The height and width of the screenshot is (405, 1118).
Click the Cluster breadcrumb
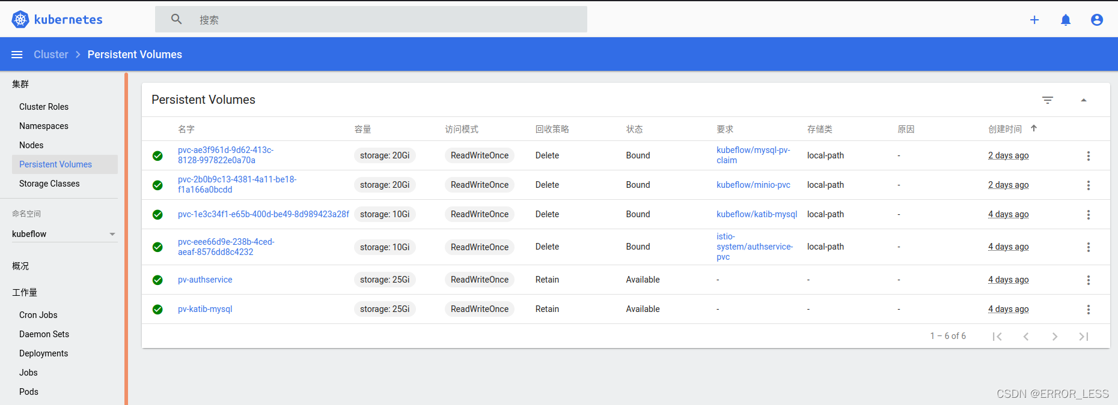pos(51,55)
